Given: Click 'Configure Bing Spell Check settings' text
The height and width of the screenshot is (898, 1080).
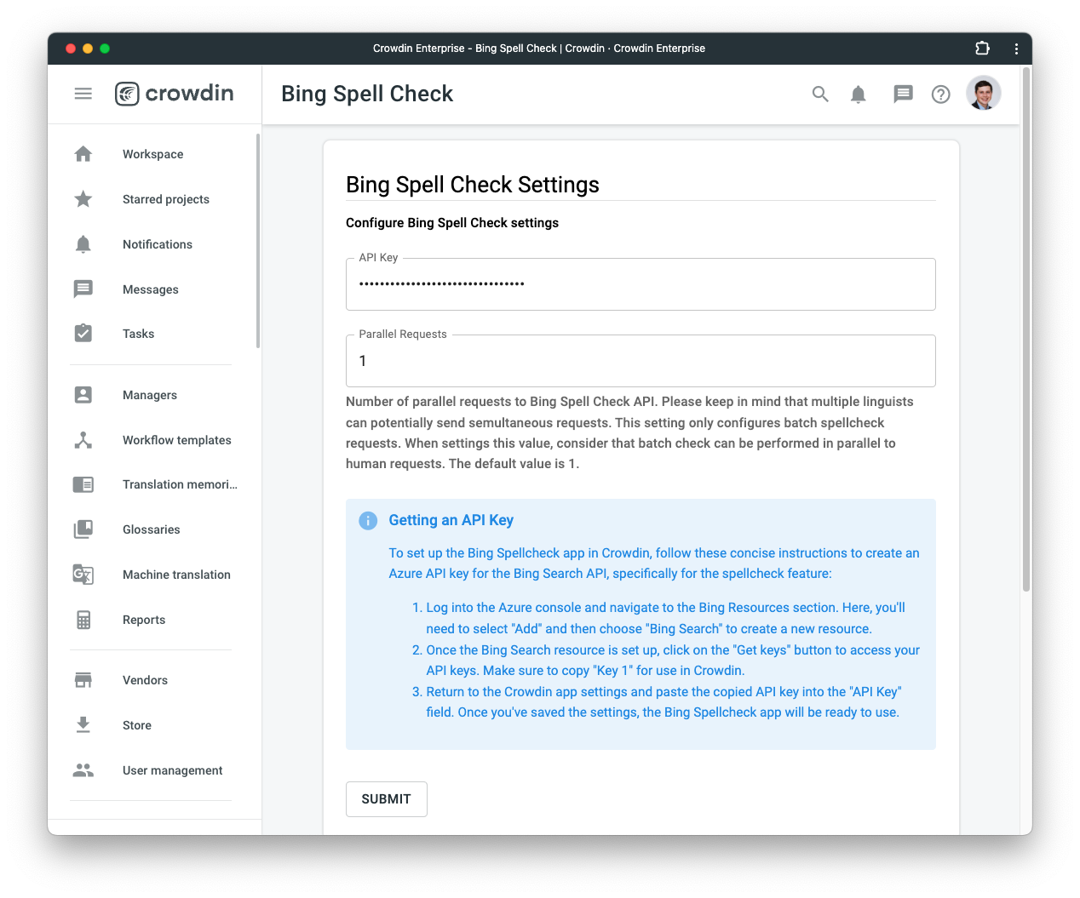Looking at the screenshot, I should coord(452,223).
